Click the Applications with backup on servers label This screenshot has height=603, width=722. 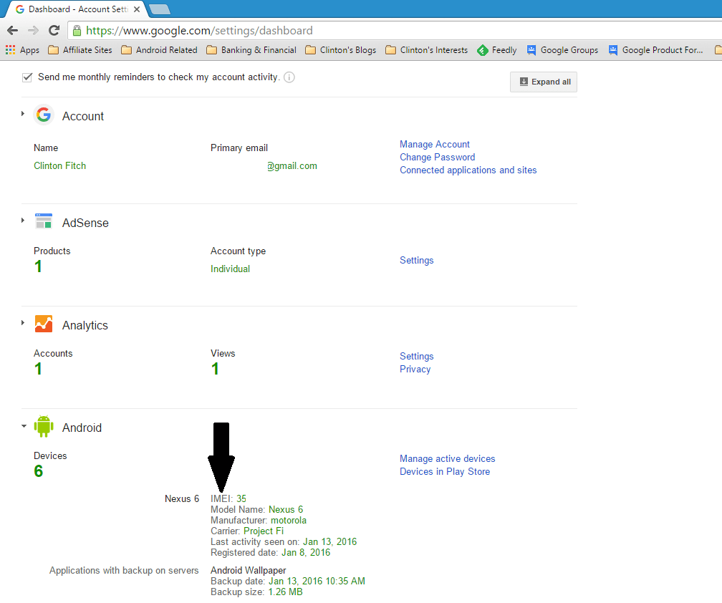coord(124,571)
